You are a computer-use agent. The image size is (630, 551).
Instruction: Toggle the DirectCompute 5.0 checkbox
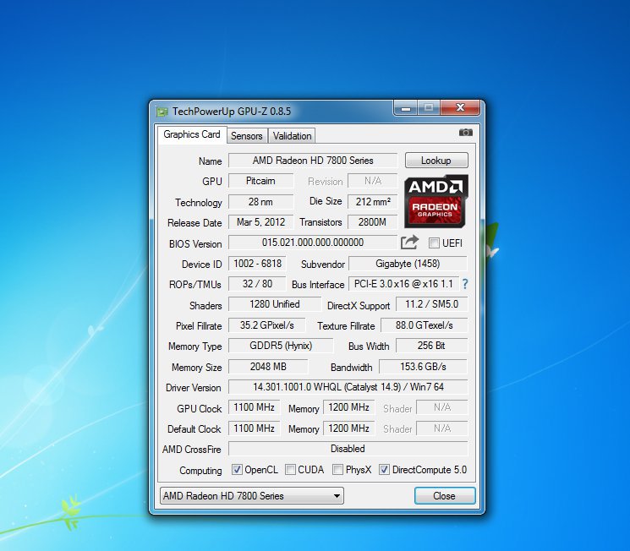(x=384, y=470)
